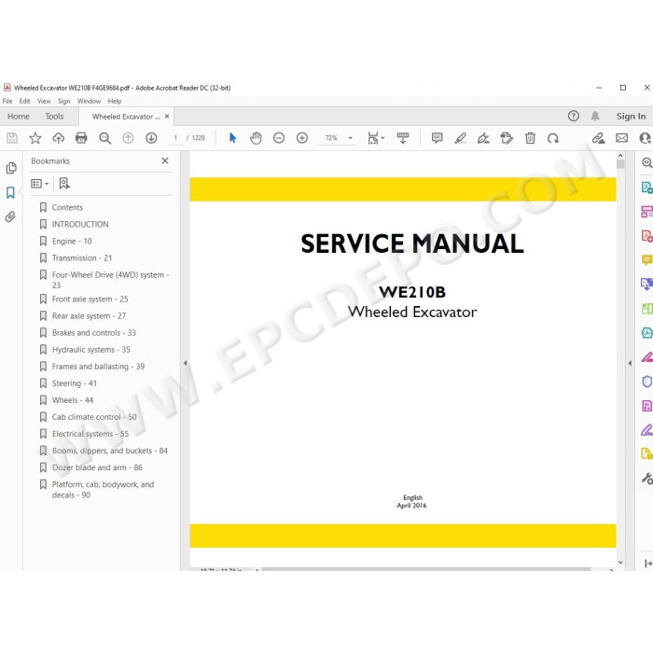Open the Help menu
The image size is (653, 653).
point(115,101)
